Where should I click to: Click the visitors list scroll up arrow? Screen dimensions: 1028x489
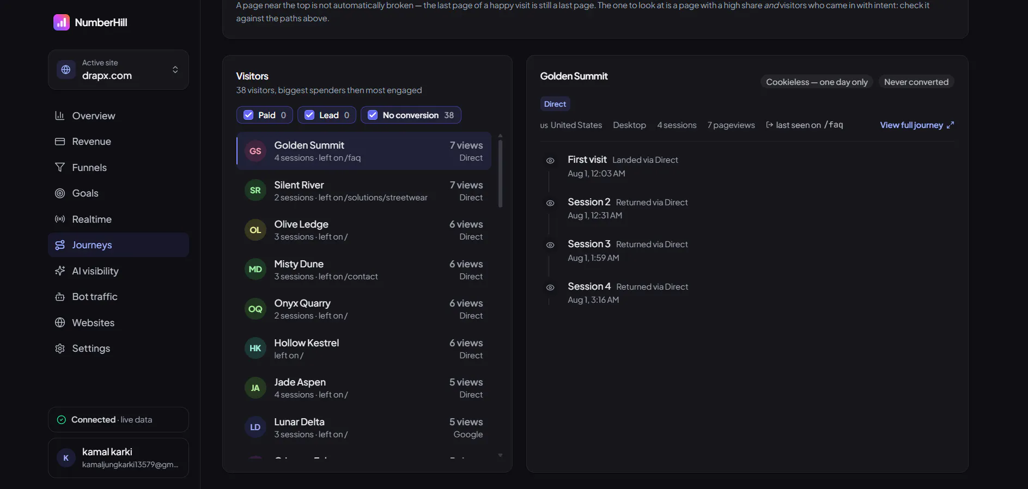point(500,135)
